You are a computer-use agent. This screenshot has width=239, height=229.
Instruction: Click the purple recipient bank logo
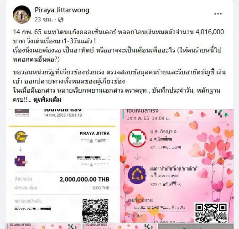pyautogui.click(x=21, y=161)
